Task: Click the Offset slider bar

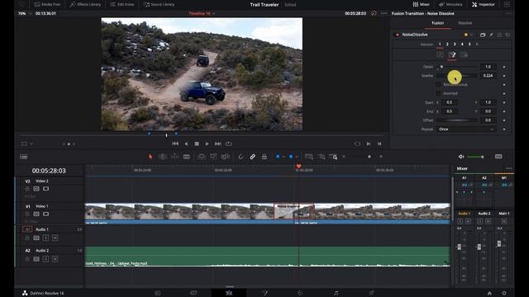Action: point(457,120)
